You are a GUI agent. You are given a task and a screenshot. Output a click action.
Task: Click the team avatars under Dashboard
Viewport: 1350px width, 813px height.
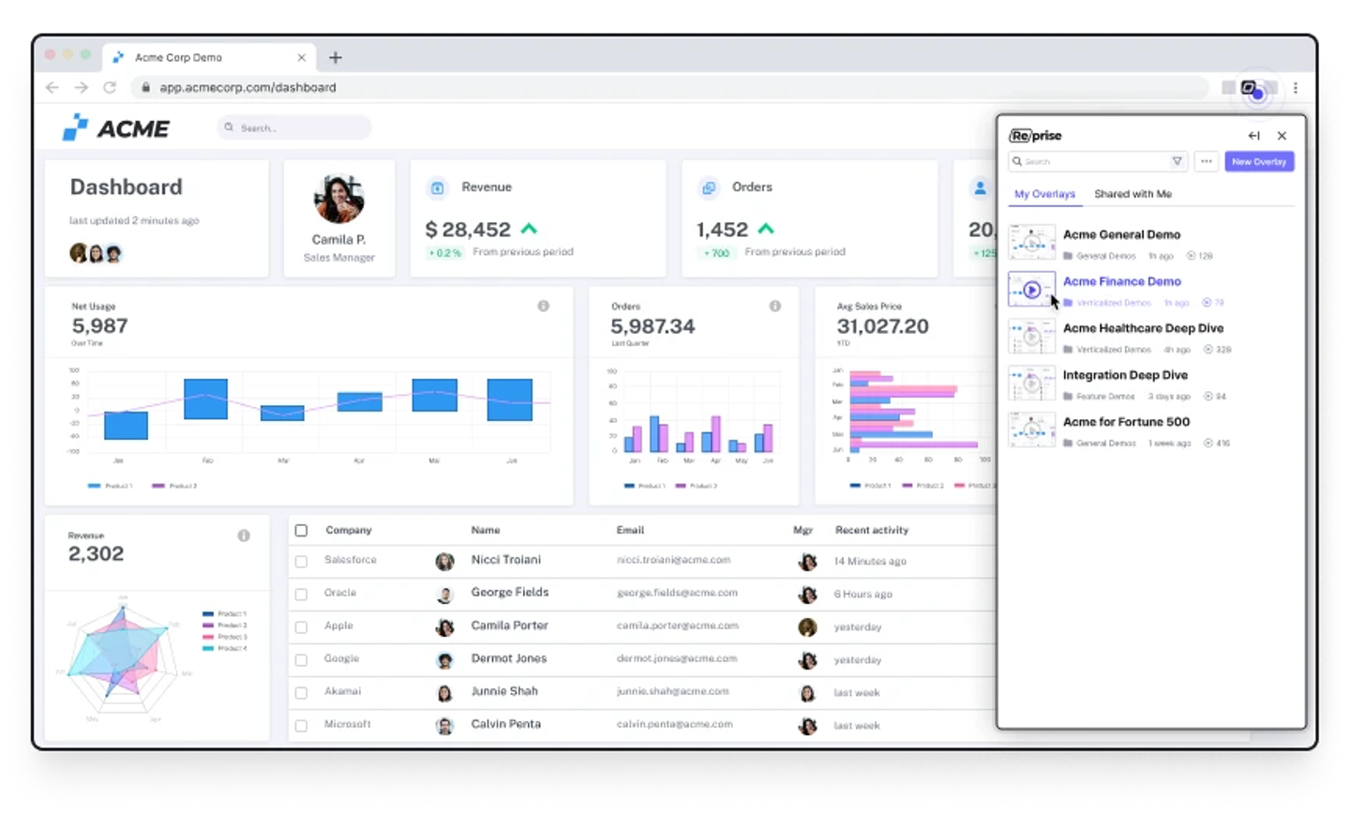tap(96, 253)
